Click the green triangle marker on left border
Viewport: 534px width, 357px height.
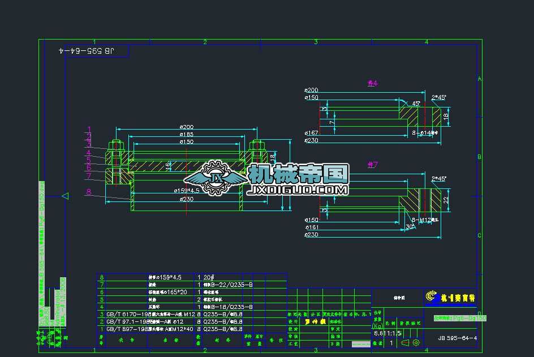[64, 196]
